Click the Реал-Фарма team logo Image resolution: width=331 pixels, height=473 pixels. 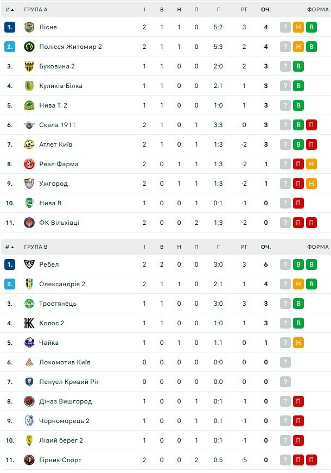(x=29, y=164)
